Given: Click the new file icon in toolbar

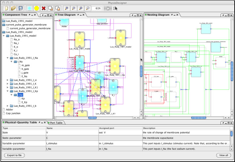Looking at the screenshot, I should [6, 8].
